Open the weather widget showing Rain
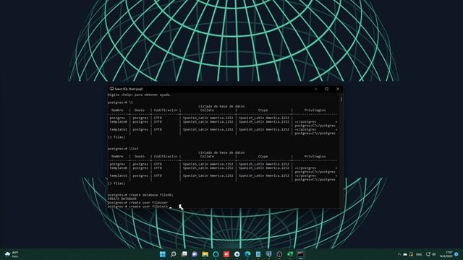The width and height of the screenshot is (463, 260). (12, 254)
